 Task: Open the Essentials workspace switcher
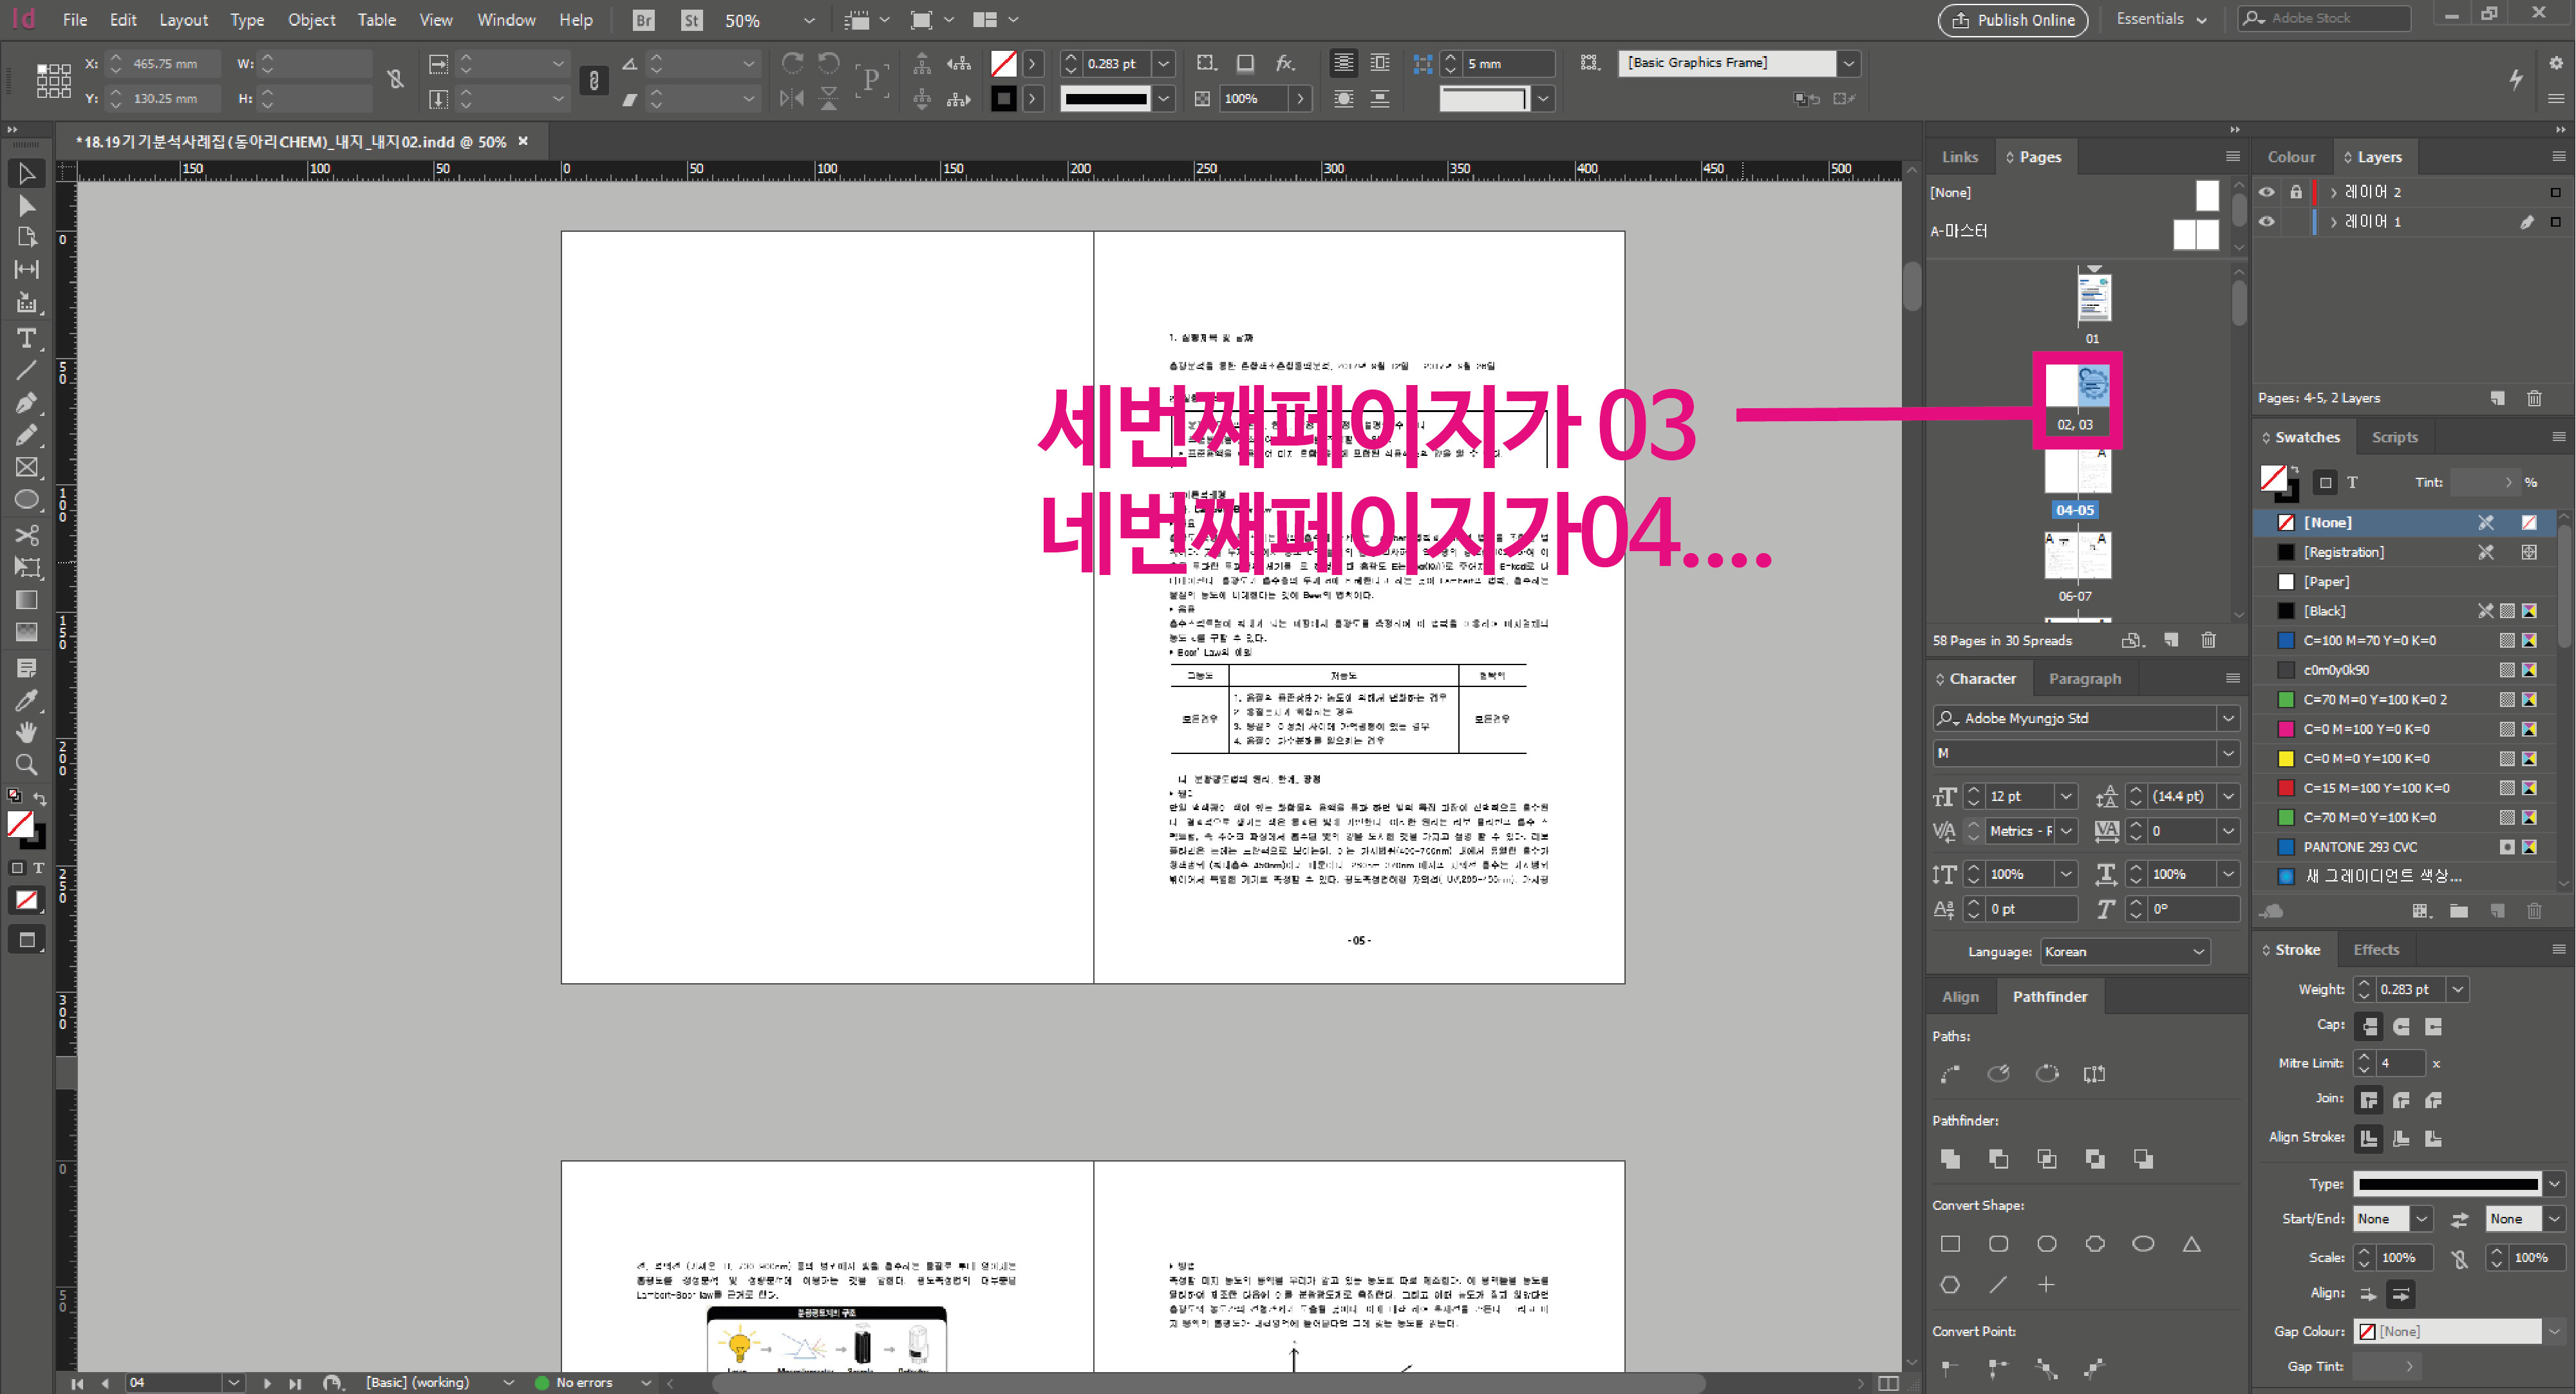[2160, 20]
